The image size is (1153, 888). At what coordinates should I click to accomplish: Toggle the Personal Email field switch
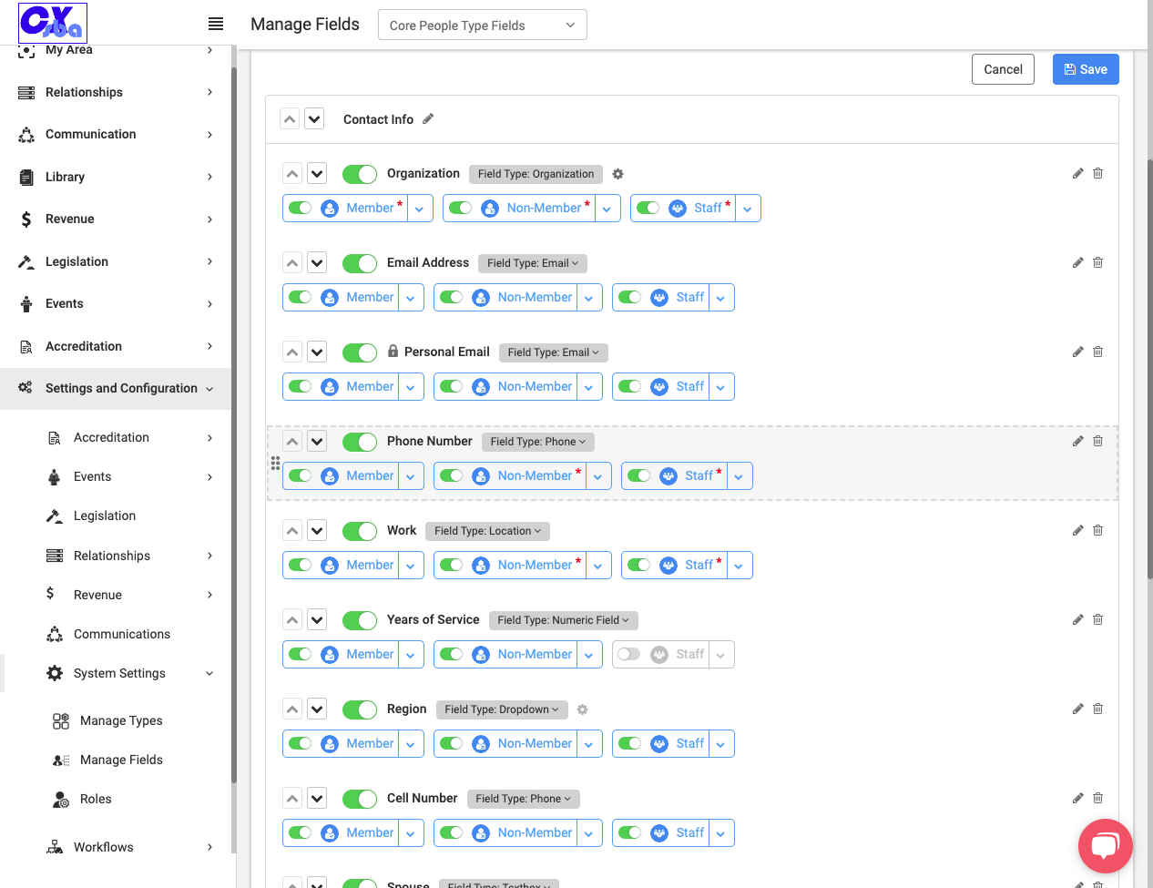coord(360,352)
